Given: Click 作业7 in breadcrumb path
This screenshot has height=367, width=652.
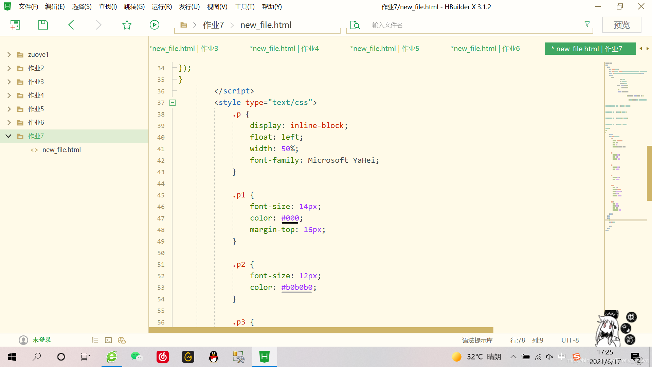Looking at the screenshot, I should [213, 25].
